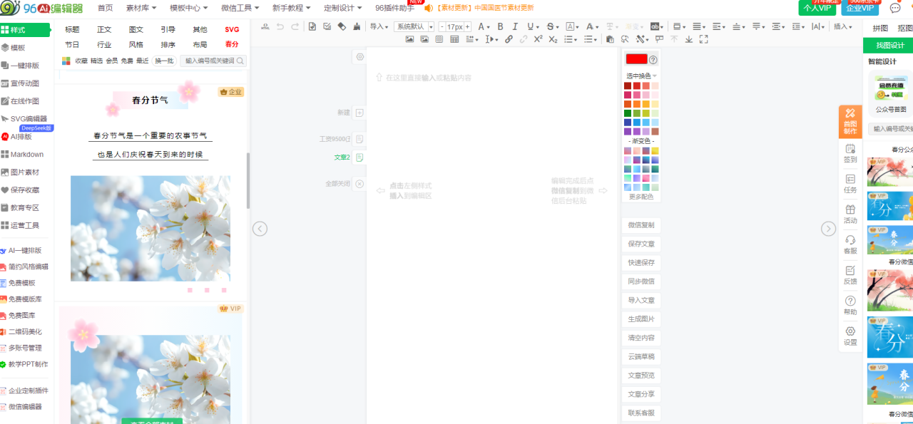Click the new article plus icon
913x424 pixels.
[x=359, y=113]
